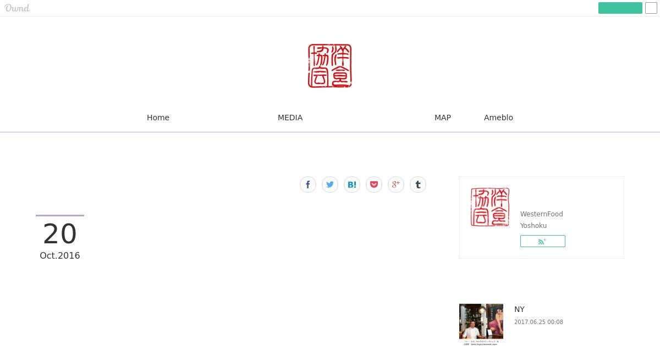Open the NY post thumbnail image

(481, 325)
